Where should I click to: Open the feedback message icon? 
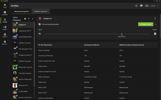coord(141,6)
